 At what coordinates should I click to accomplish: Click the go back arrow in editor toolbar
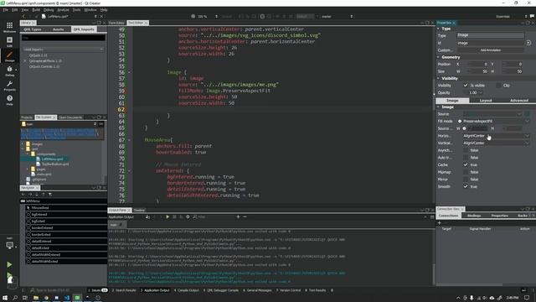click(x=23, y=16)
